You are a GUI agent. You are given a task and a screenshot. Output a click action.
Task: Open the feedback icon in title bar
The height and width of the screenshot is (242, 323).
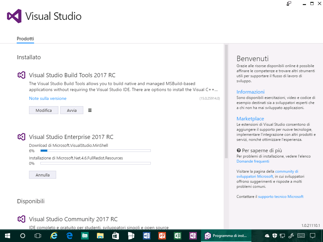click(x=289, y=3)
